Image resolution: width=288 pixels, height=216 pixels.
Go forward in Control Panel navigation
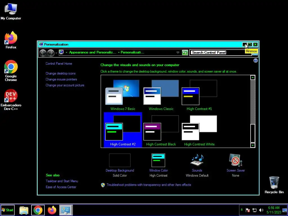51,53
